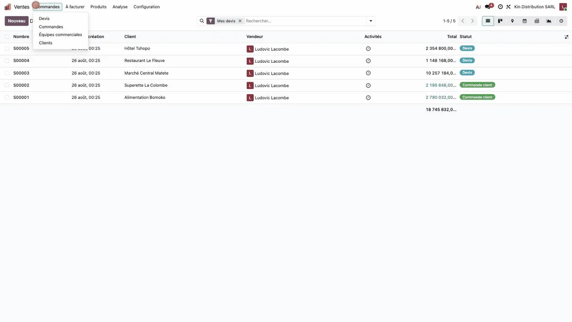Open activity clock for Alimentation Bomoko

(x=368, y=98)
